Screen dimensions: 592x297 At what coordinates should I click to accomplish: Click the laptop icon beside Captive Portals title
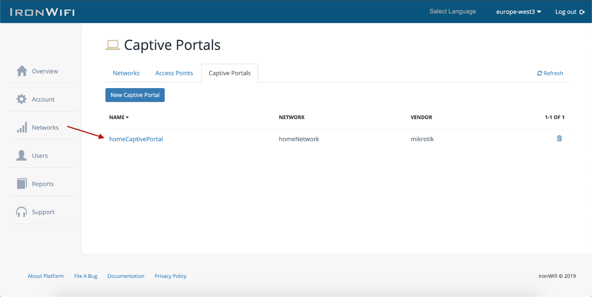[x=113, y=44]
